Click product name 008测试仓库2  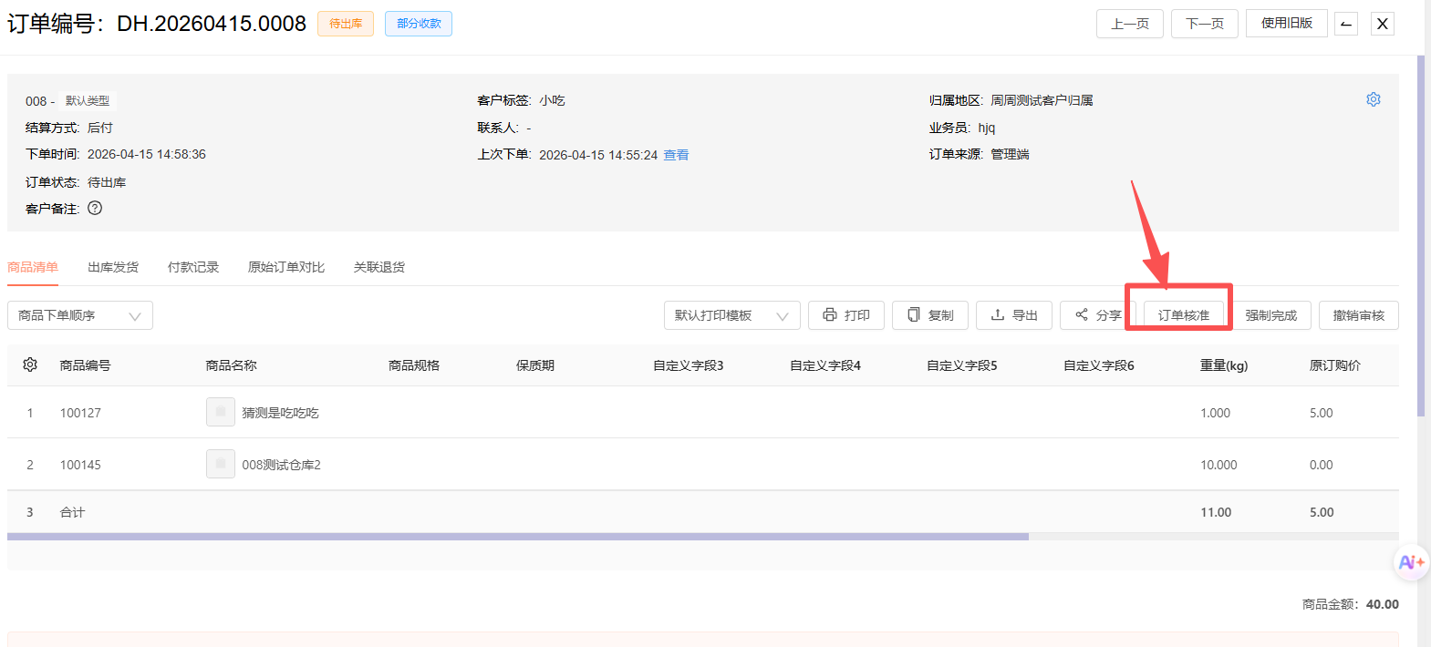282,465
